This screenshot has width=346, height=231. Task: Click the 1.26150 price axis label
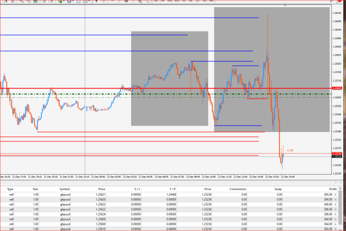337,13
